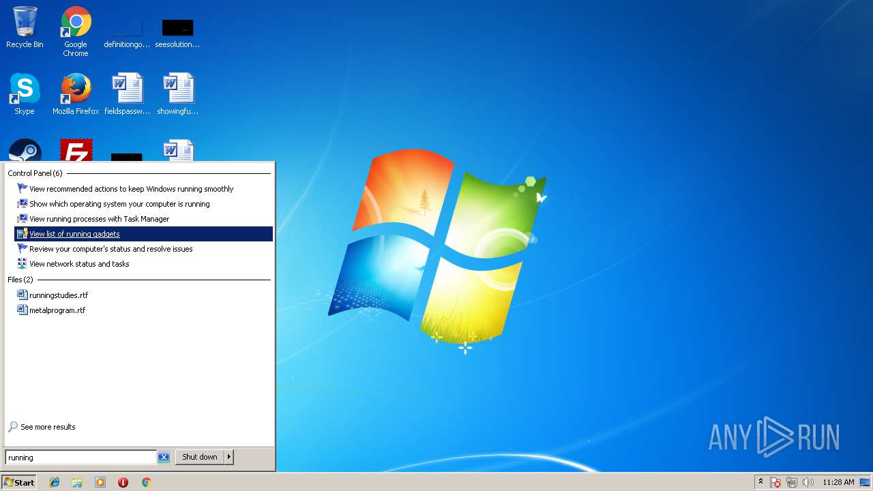The image size is (873, 491).
Task: Open the volume speaker tray icon
Action: click(808, 482)
